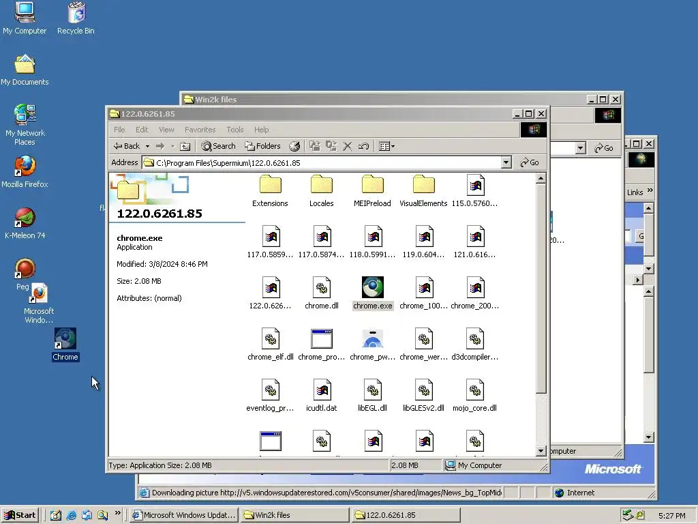Select the chrome.dll file
This screenshot has height=524, width=698.
(x=322, y=293)
